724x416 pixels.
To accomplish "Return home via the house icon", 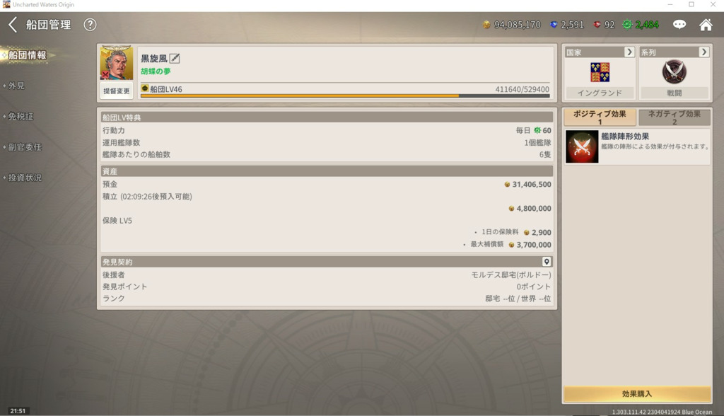I will pos(706,25).
